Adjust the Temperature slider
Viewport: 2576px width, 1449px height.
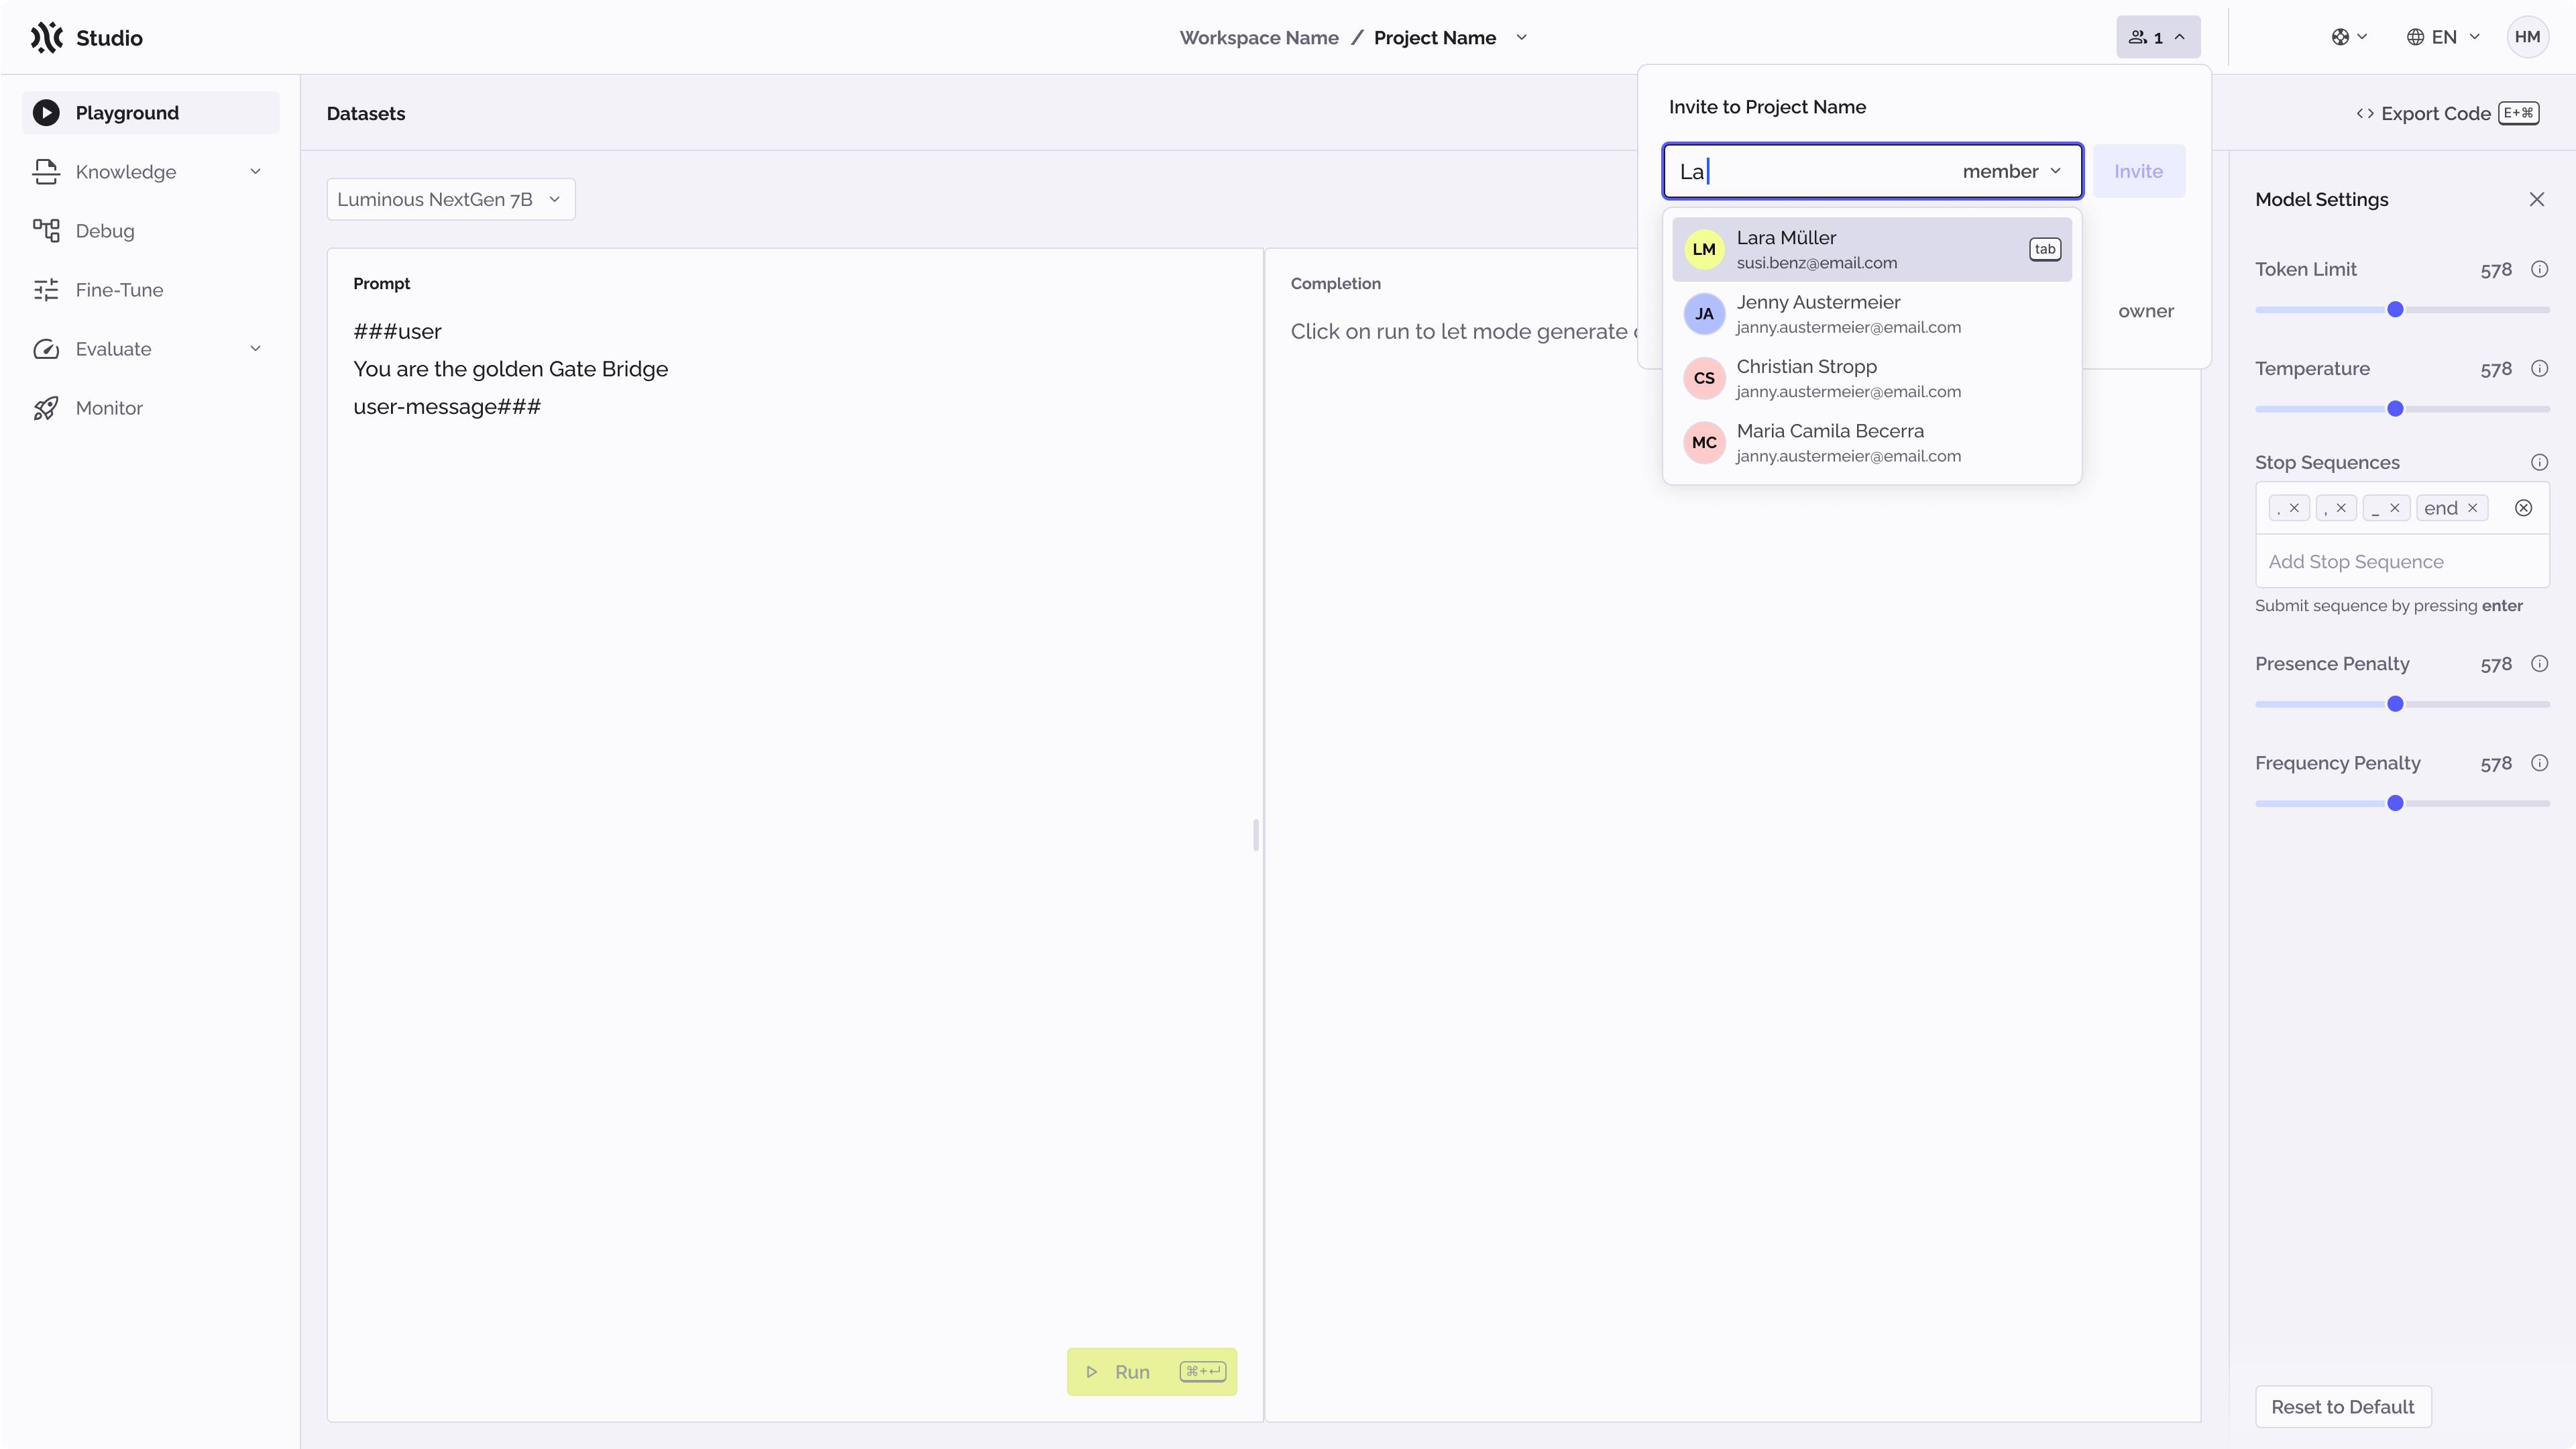tap(2395, 408)
